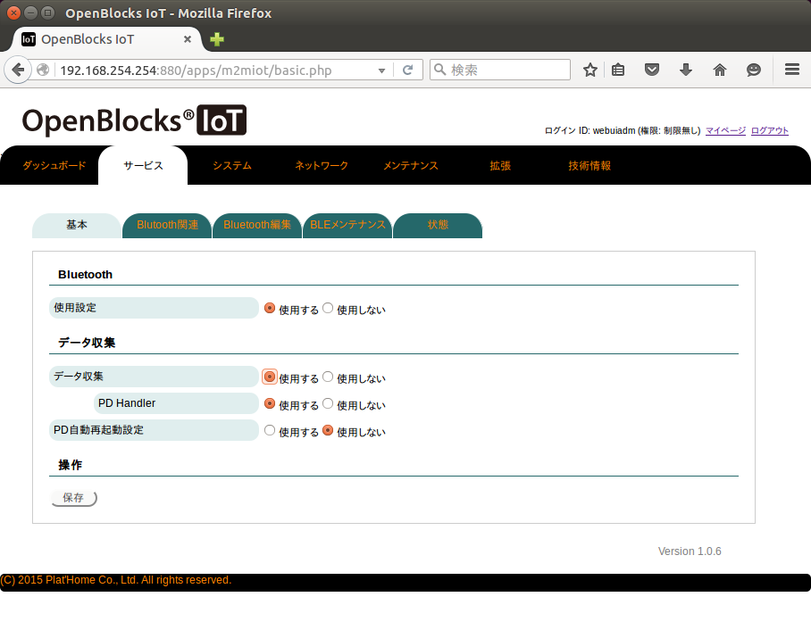Image resolution: width=811 pixels, height=630 pixels.
Task: Click the search magnifier icon
Action: coord(439,70)
